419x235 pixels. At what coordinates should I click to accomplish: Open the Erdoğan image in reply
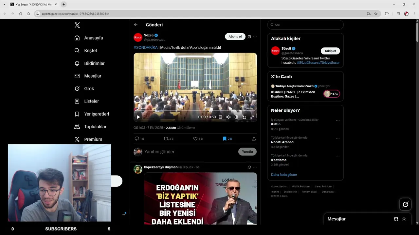200,198
